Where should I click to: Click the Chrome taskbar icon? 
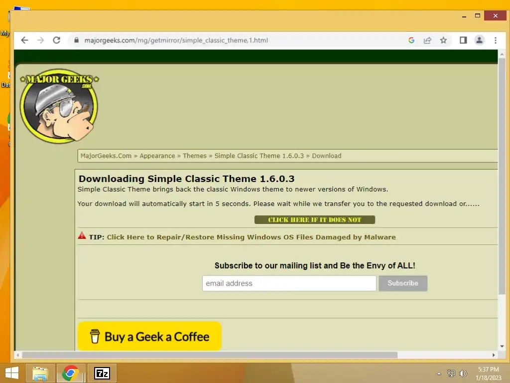(71, 373)
